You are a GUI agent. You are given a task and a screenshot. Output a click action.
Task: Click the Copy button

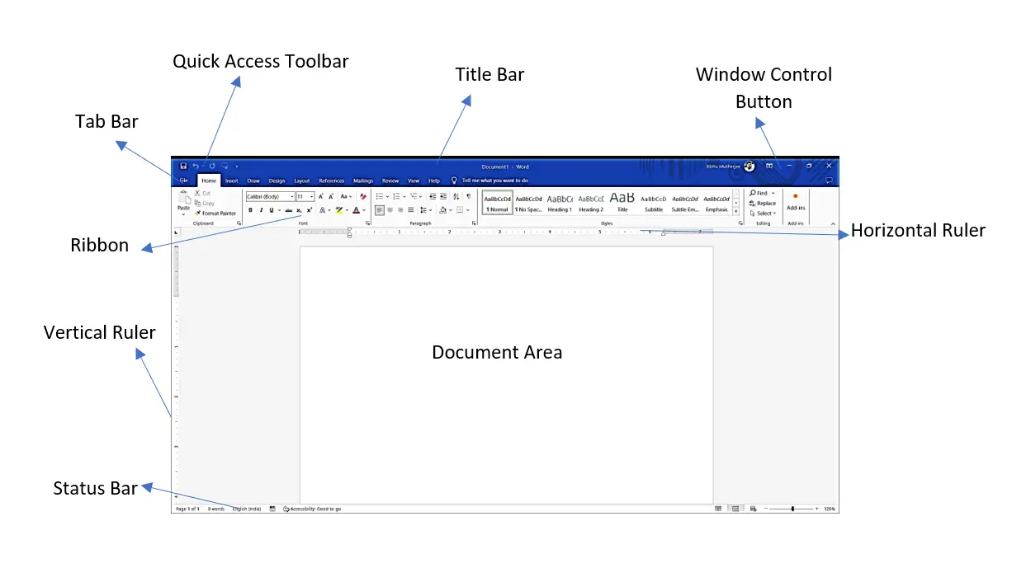tap(204, 204)
